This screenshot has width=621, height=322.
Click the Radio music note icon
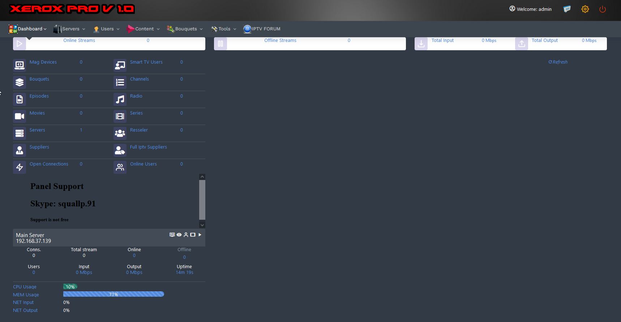120,99
